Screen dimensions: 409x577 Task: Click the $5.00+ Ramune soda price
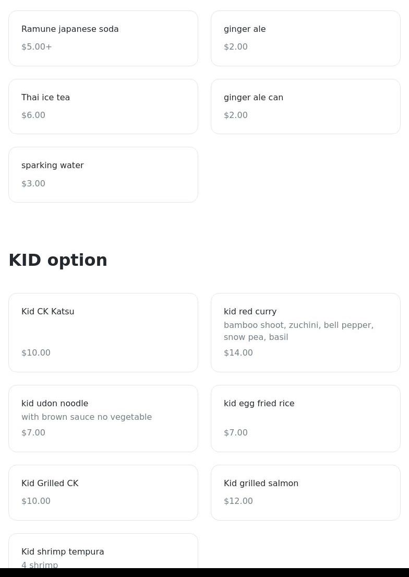37,47
